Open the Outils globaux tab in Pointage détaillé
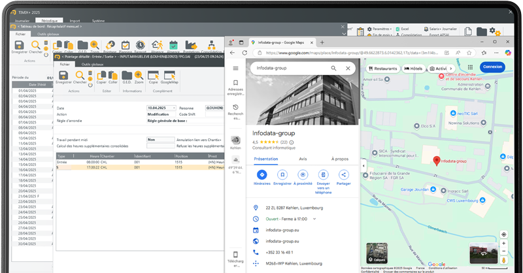 pyautogui.click(x=93, y=64)
